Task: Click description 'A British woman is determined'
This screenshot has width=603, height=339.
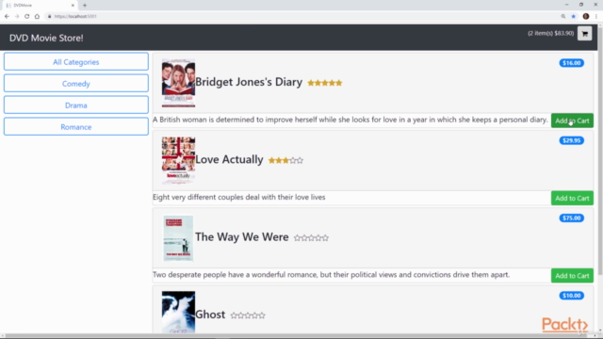Action: click(x=350, y=120)
